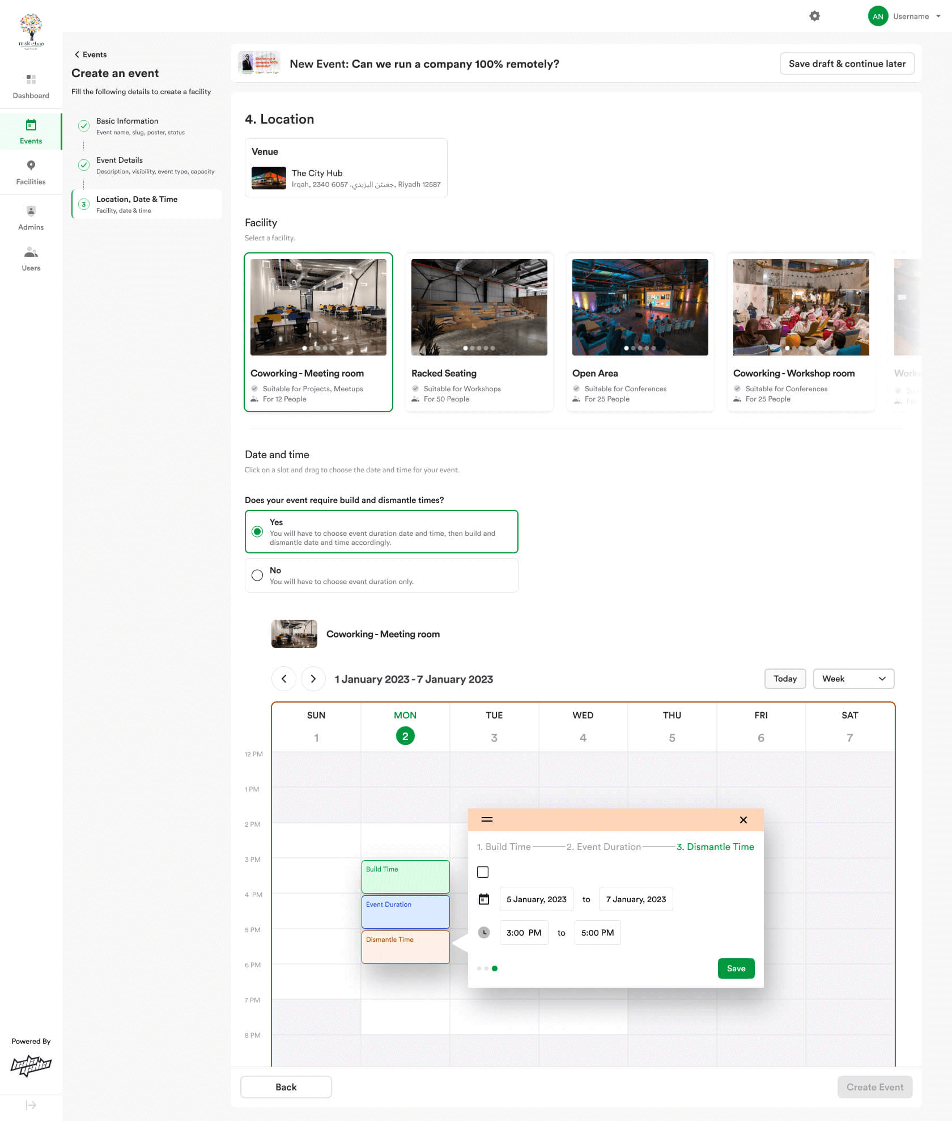Click the AN user avatar
The image size is (952, 1121).
click(878, 16)
